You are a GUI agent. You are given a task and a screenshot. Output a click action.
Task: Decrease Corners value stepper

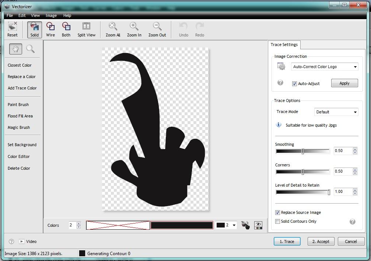tap(355, 173)
